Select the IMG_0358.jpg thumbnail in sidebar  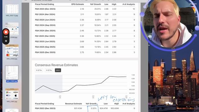12,29
